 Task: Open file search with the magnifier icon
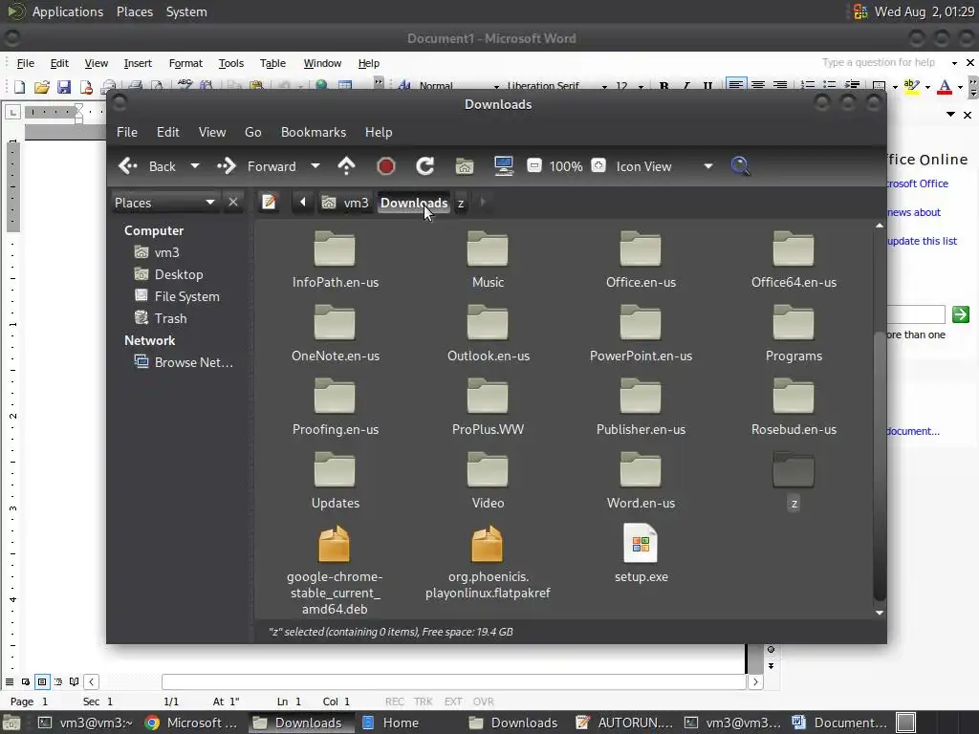(x=740, y=166)
